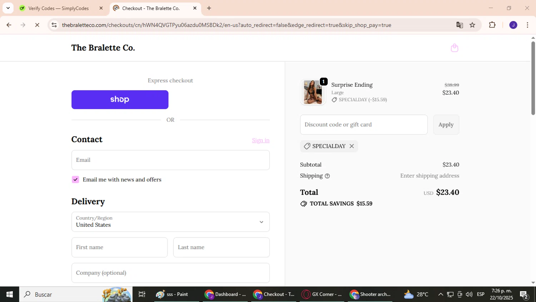This screenshot has height=302, width=536.
Task: Click the $23.40 total amount
Action: 447,192
